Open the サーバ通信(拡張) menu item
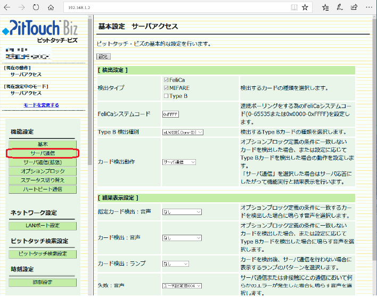The width and height of the screenshot is (377, 297). 43,162
